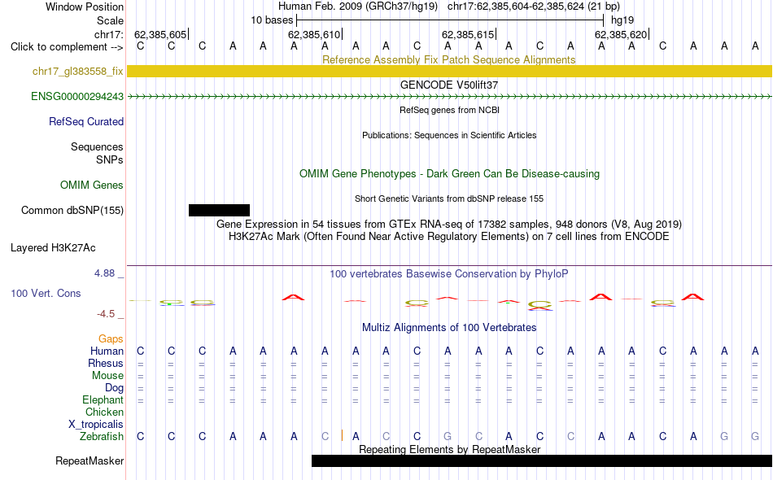
Task: Click the Dog species row label
Action: pyautogui.click(x=115, y=388)
